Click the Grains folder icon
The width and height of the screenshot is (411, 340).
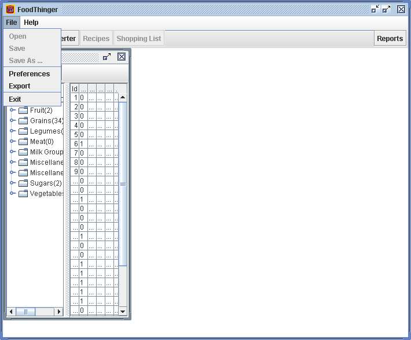(x=23, y=121)
